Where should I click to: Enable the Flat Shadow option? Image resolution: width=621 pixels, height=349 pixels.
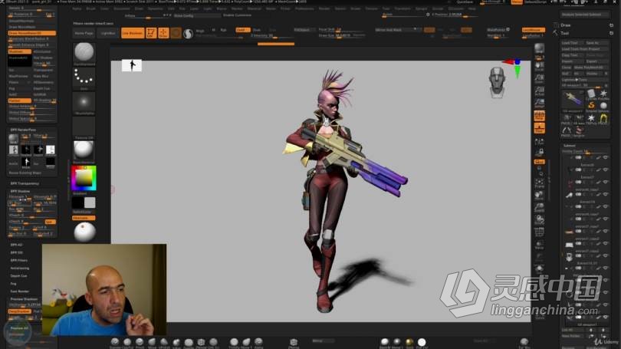pyautogui.click(x=44, y=58)
